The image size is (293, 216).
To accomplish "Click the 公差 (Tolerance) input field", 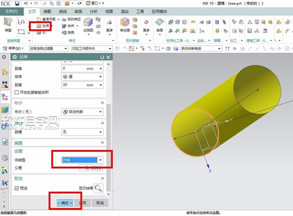I will [90, 168].
